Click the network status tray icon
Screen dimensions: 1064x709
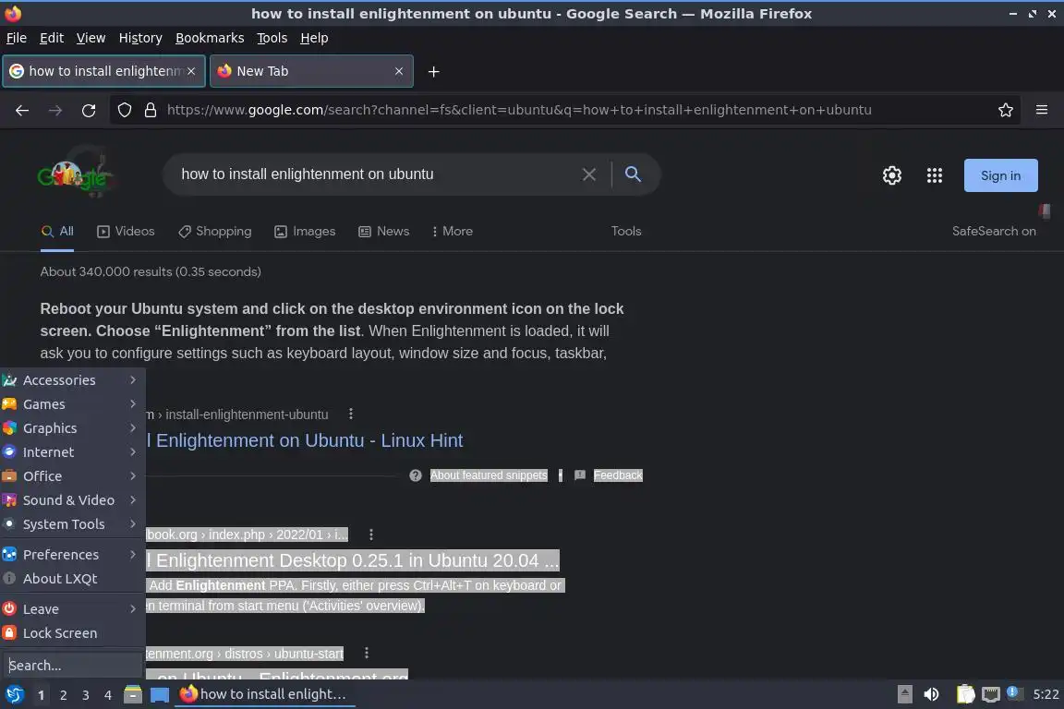tap(991, 694)
